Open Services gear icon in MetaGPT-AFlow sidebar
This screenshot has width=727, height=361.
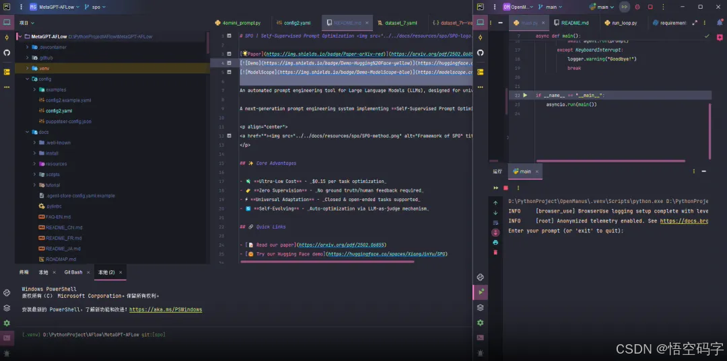(x=7, y=323)
